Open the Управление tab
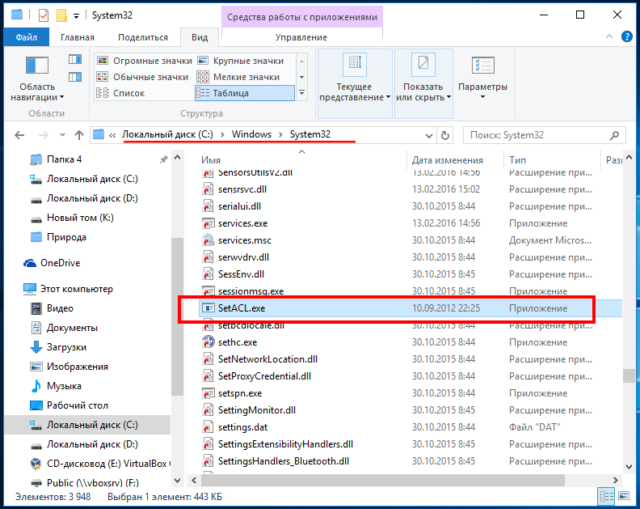Image resolution: width=640 pixels, height=509 pixels. tap(301, 37)
